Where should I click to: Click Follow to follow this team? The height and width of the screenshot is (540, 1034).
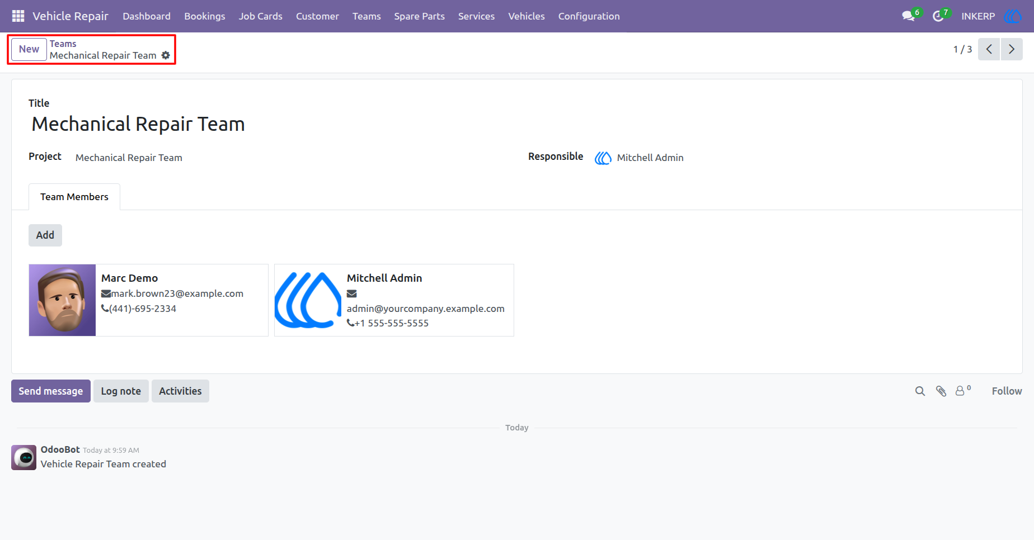pos(1007,391)
